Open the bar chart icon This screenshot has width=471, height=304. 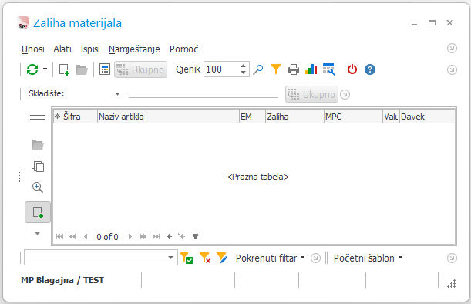[311, 69]
